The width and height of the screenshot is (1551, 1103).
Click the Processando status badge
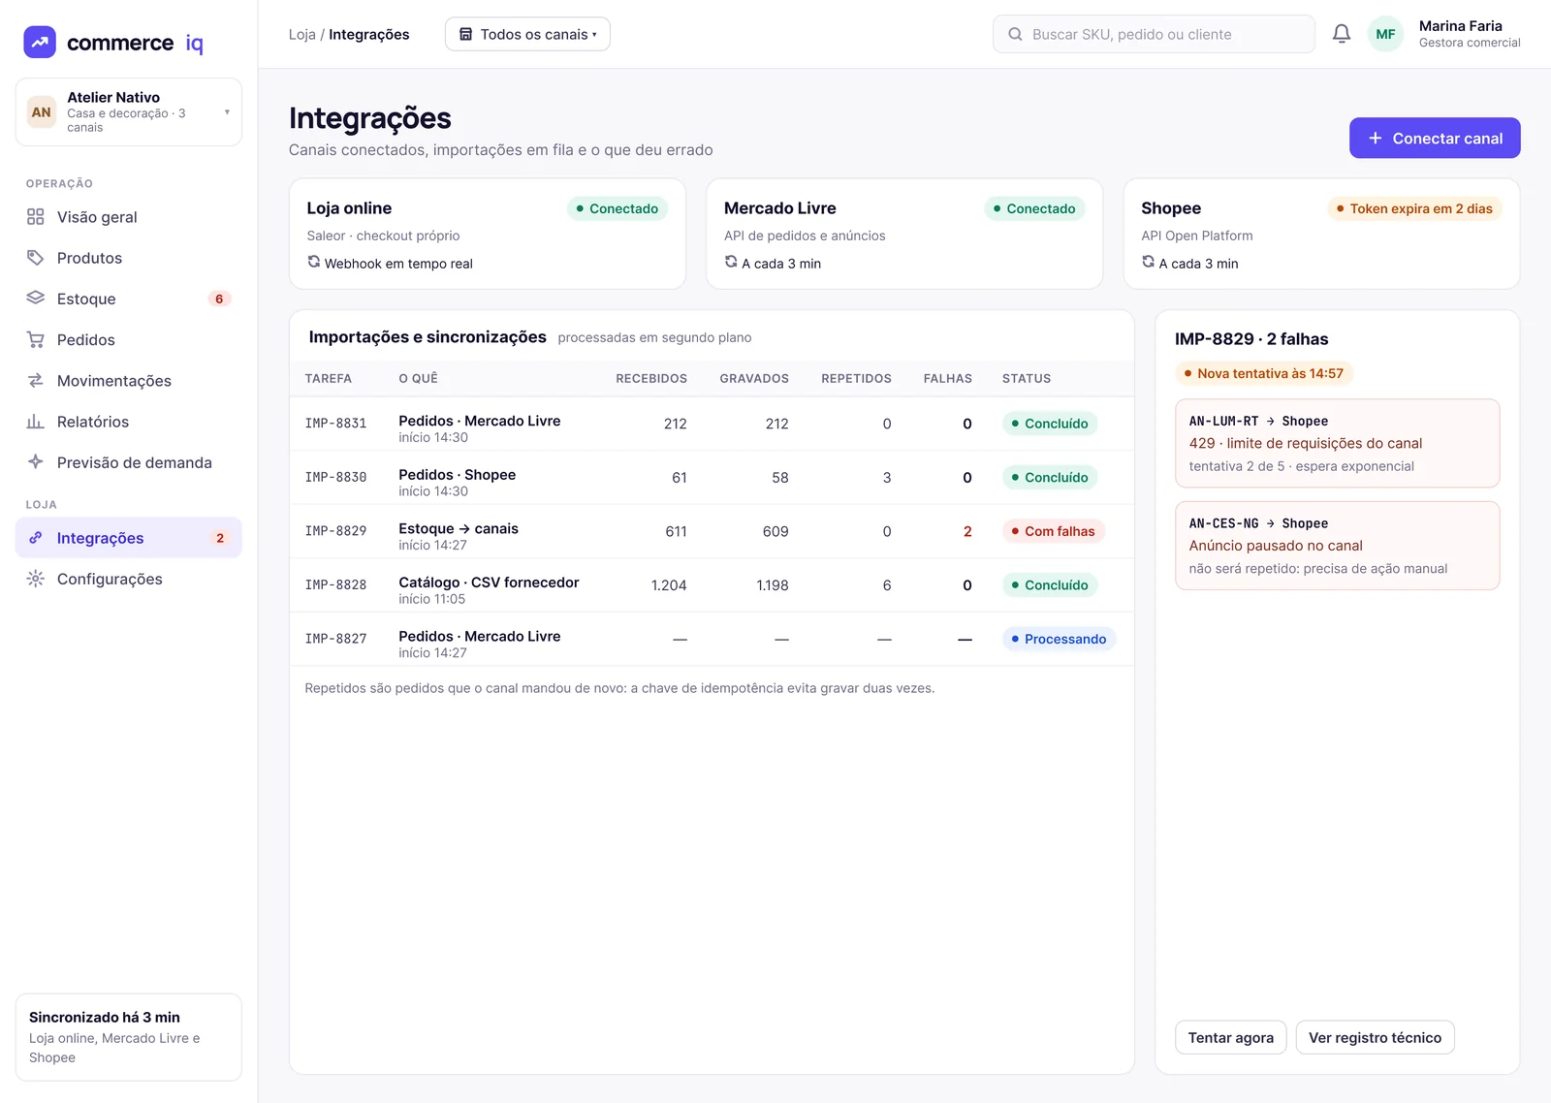click(x=1059, y=639)
